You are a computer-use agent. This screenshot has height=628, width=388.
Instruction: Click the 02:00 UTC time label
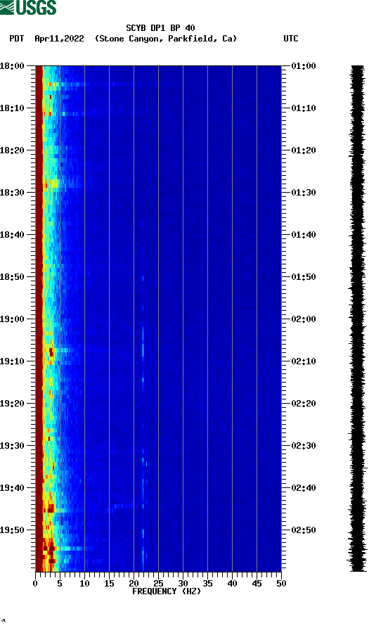click(x=304, y=319)
